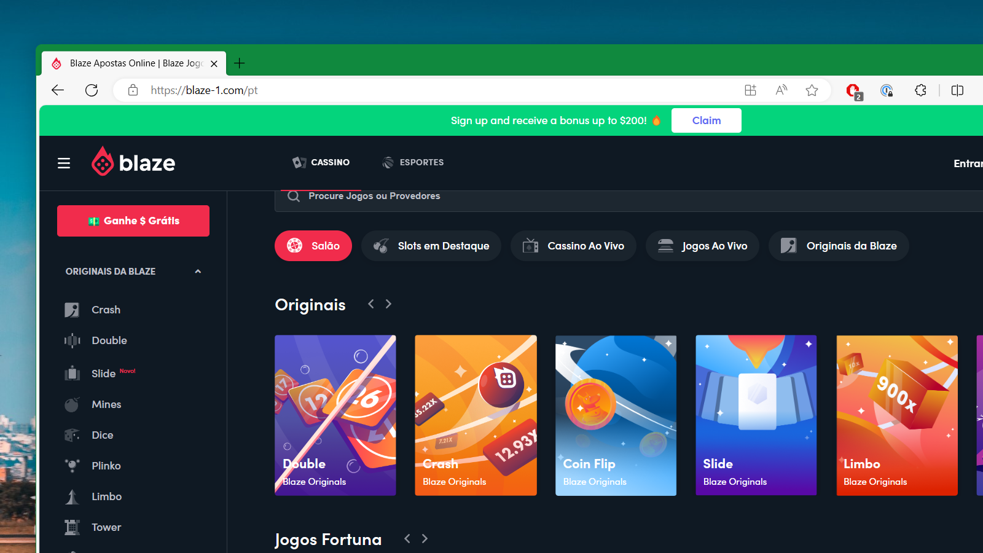Open the Coin Flip game card
983x553 pixels.
point(616,415)
